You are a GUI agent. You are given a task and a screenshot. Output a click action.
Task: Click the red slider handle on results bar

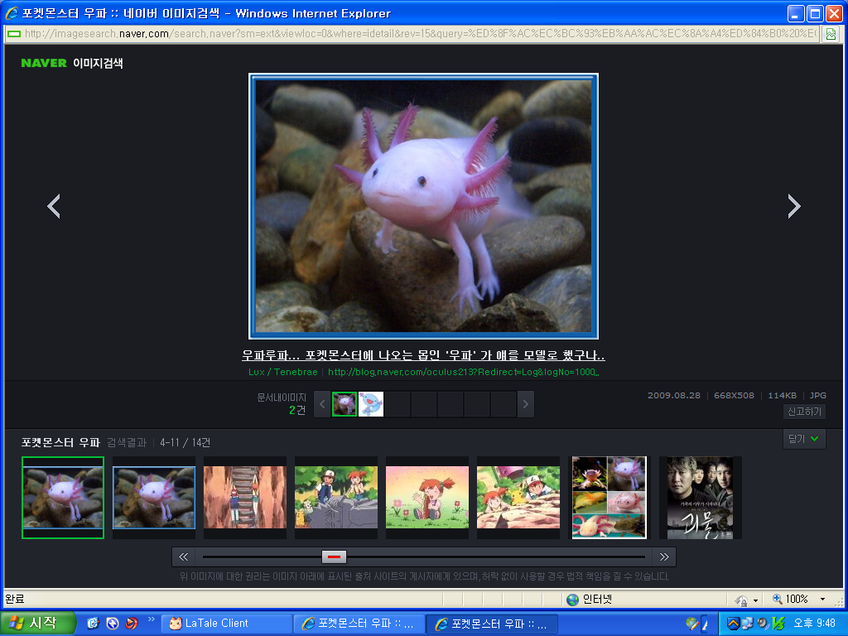(334, 556)
